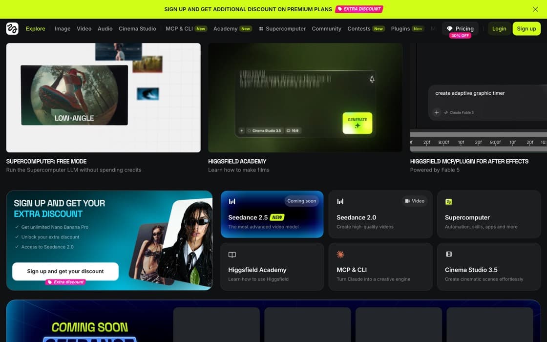Click 'Unlock your extra discount' text
547x342 pixels.
tap(50, 237)
